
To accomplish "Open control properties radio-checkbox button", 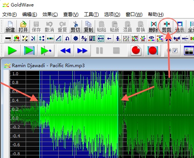I will pyautogui.click(x=172, y=50).
